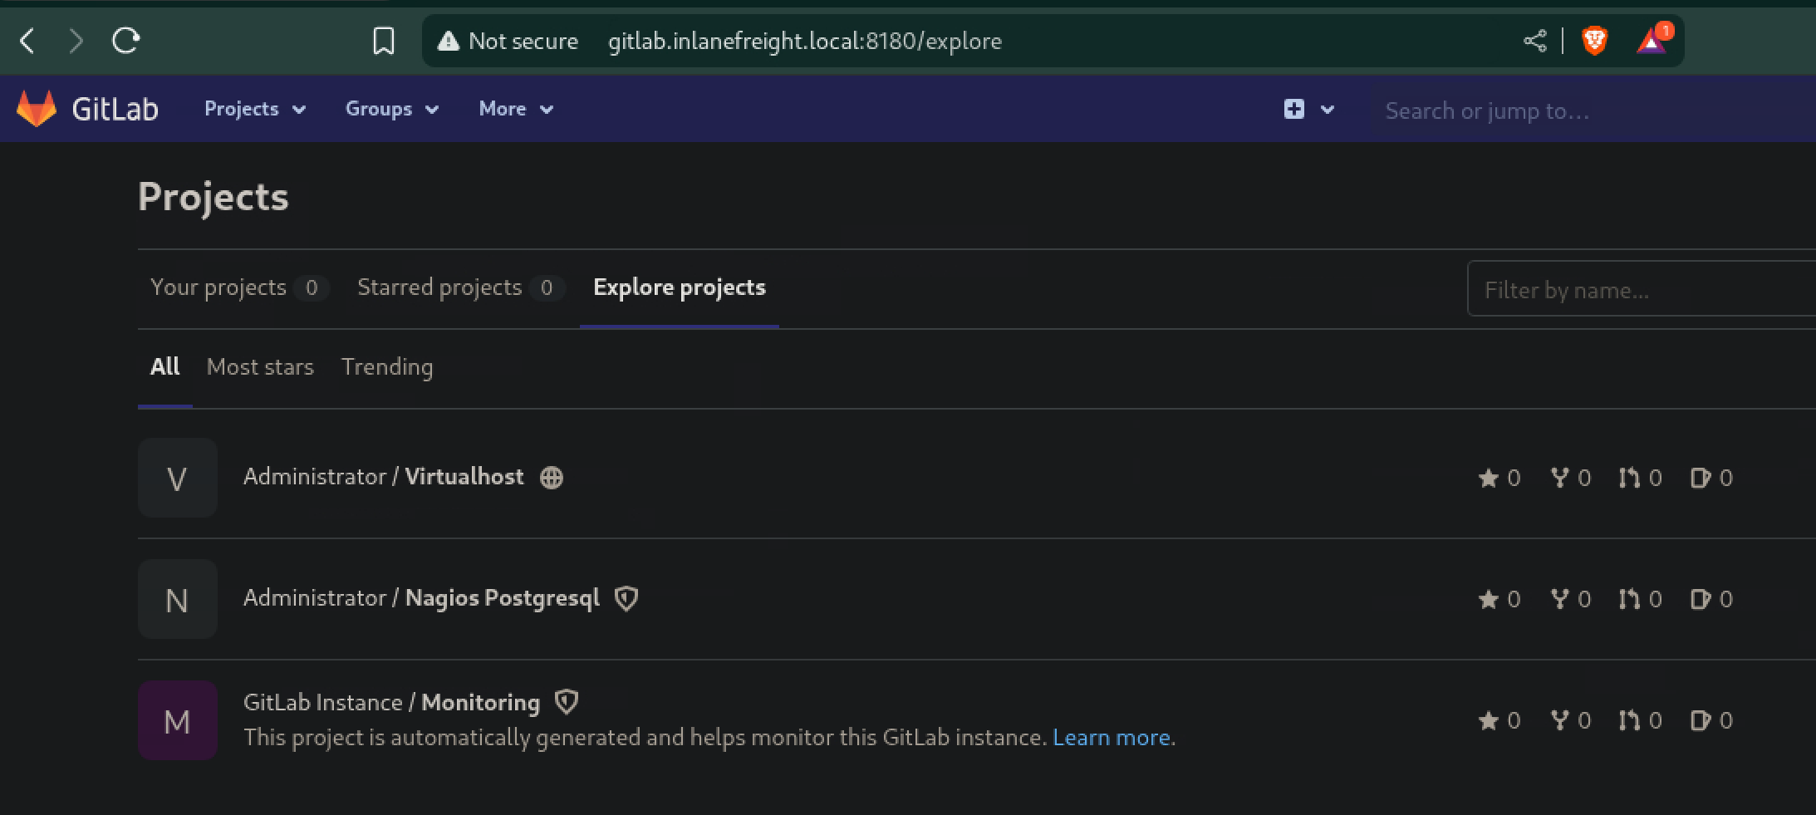The height and width of the screenshot is (815, 1816).
Task: Click the URL in the address bar
Action: click(x=804, y=41)
